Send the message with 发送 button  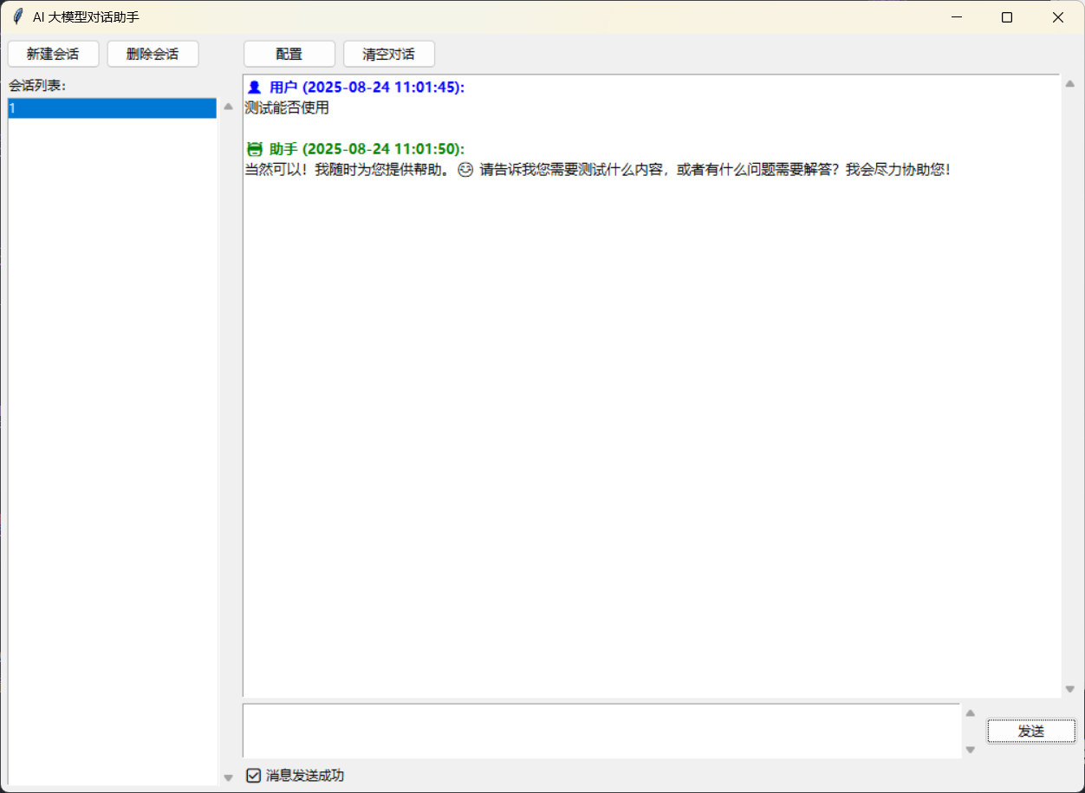click(x=1030, y=731)
